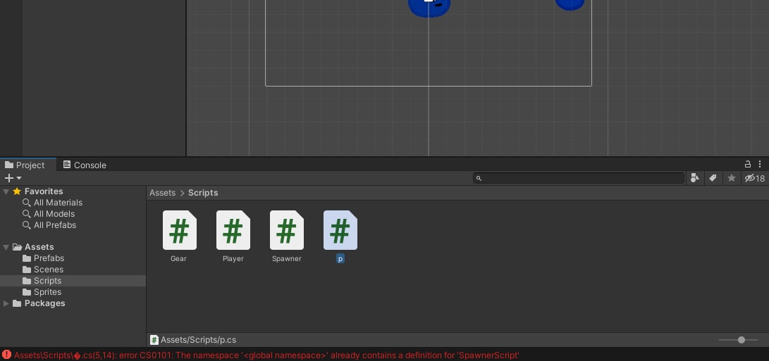Click Assets in the breadcrumb path
This screenshot has height=361, width=769.
(162, 193)
